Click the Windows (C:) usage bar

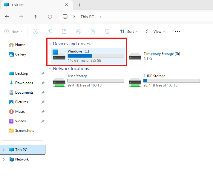point(96,56)
